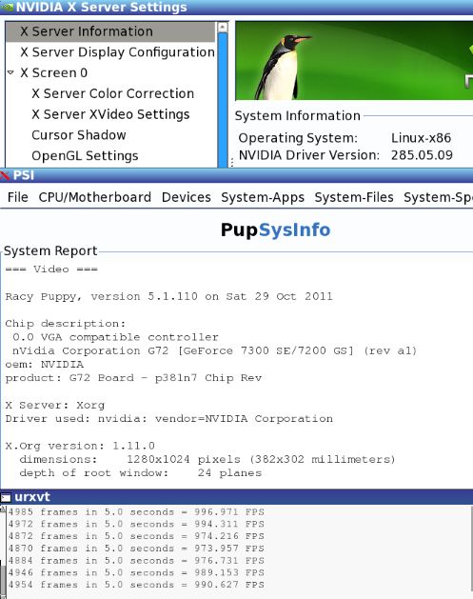Viewport: 473px width, 599px height.
Task: Click the urxvt terminal scrollbar
Action: click(3, 551)
